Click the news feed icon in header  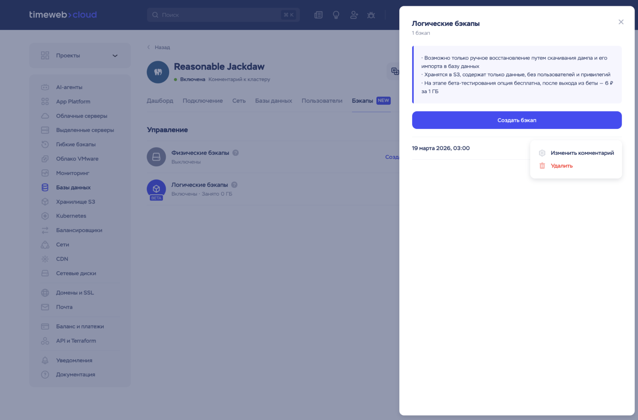(x=318, y=15)
